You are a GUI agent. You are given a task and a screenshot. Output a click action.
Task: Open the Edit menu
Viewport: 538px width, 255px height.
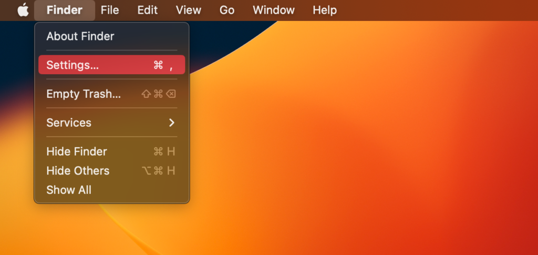(148, 10)
